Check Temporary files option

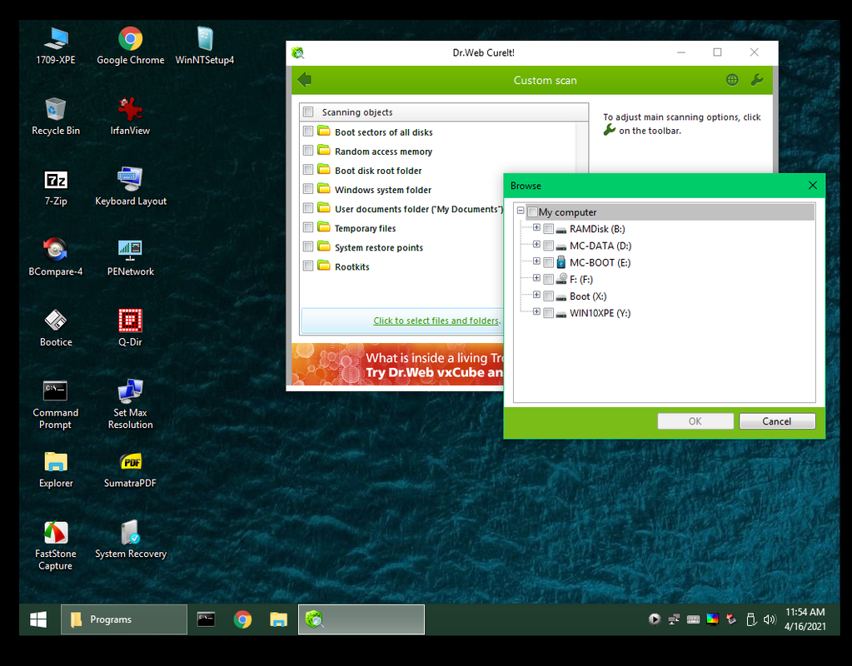(x=308, y=227)
